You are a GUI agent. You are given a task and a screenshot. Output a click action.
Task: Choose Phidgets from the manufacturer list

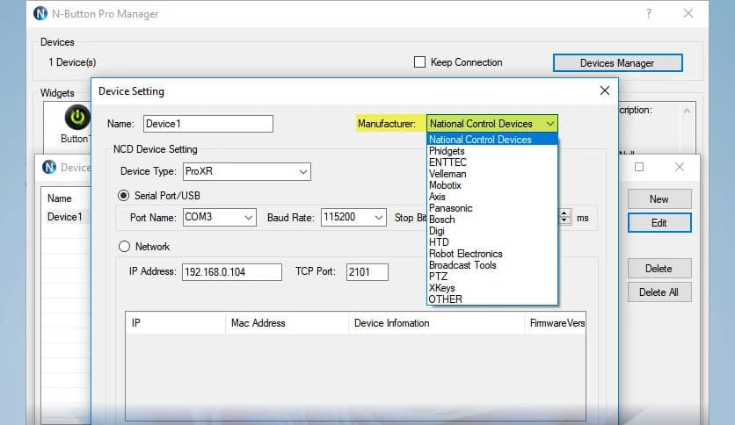tap(447, 151)
